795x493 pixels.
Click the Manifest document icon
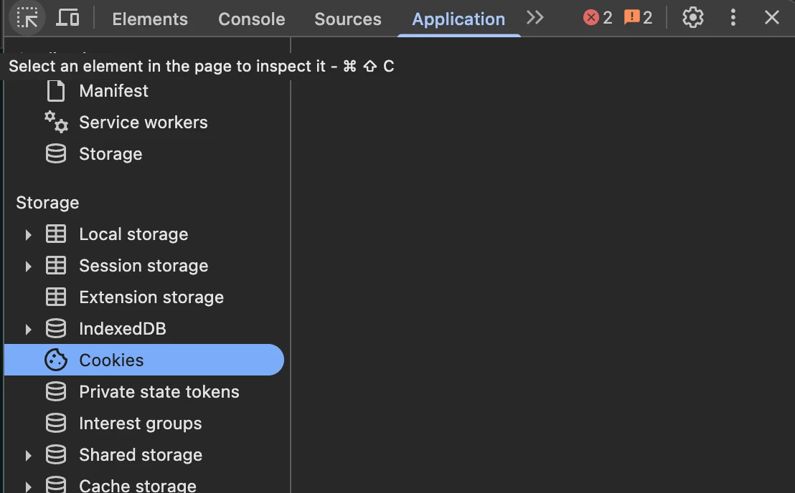56,91
